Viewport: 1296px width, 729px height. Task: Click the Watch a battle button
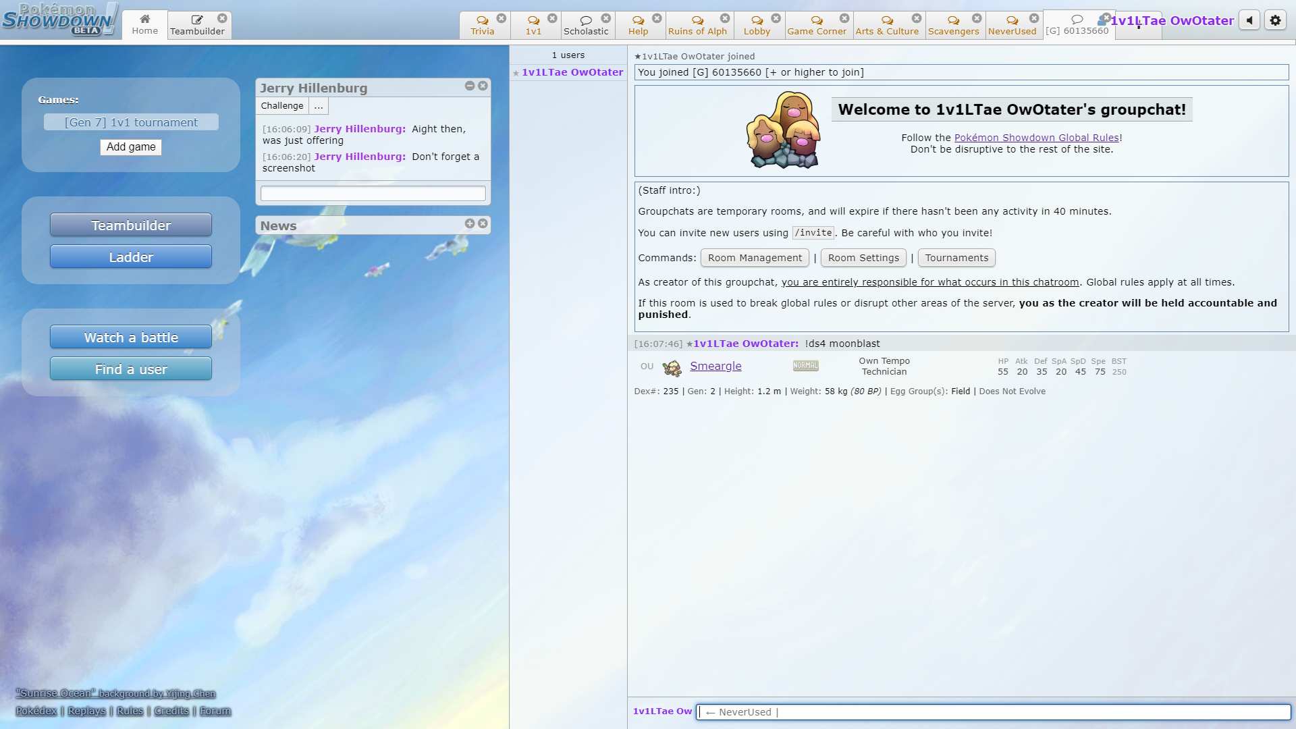(x=130, y=337)
